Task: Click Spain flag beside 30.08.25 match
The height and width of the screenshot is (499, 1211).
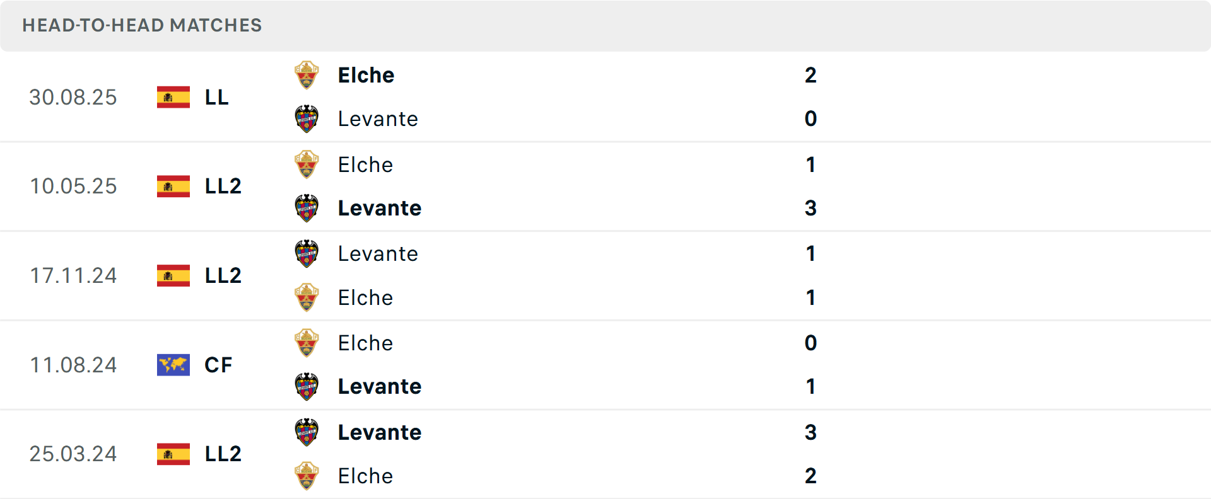Action: (x=173, y=97)
